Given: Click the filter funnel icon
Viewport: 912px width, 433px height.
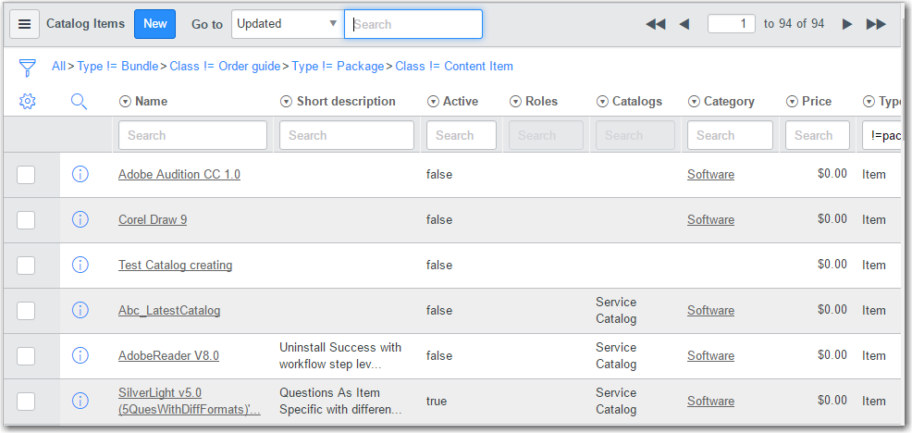Looking at the screenshot, I should pos(28,67).
